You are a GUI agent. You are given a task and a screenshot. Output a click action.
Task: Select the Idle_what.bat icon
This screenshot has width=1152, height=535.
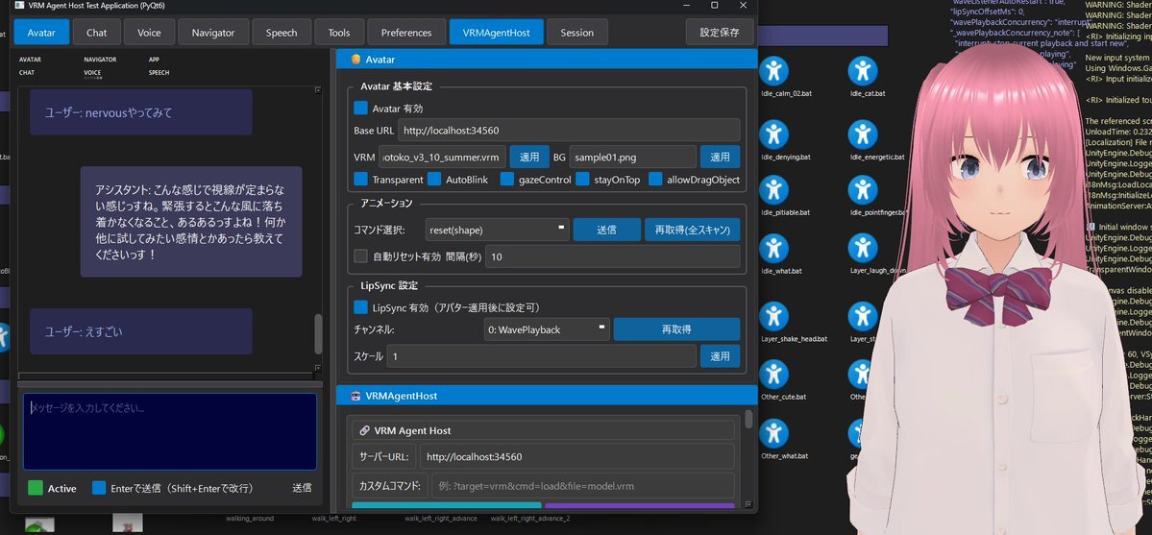tap(772, 249)
